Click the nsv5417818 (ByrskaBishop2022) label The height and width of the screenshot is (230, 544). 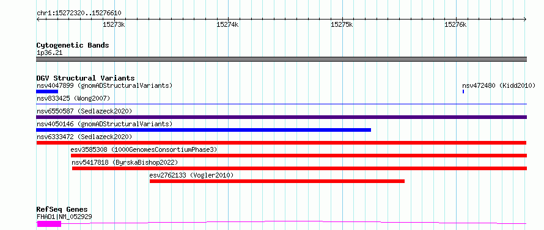125,162
